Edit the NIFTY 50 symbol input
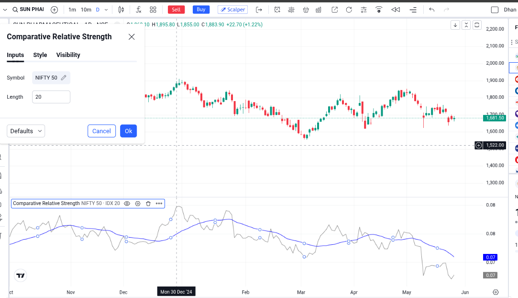 pyautogui.click(x=64, y=78)
